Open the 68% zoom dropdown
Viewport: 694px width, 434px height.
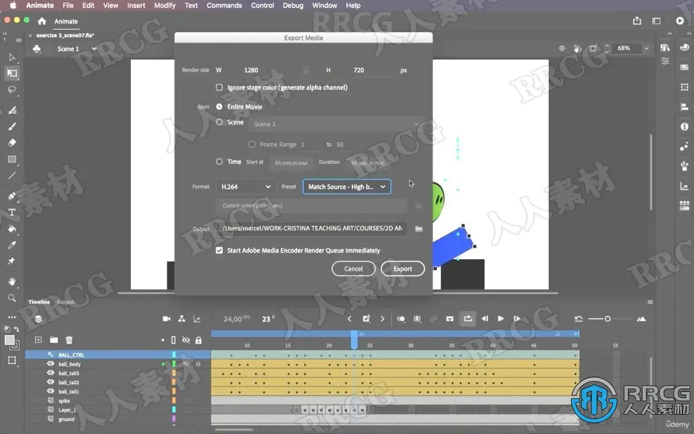tap(646, 48)
